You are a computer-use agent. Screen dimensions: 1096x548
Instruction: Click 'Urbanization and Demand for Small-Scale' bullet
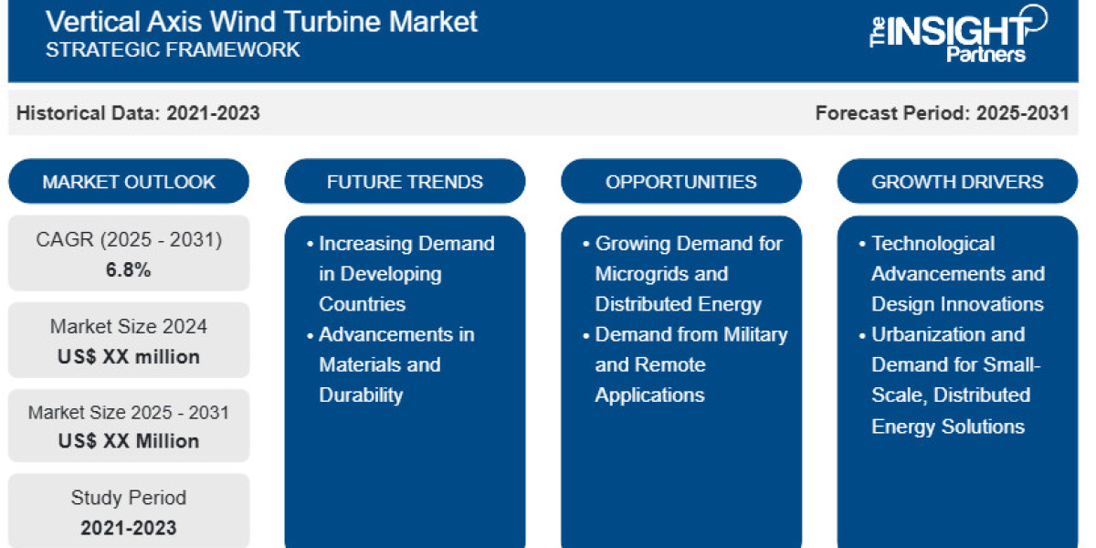948,380
